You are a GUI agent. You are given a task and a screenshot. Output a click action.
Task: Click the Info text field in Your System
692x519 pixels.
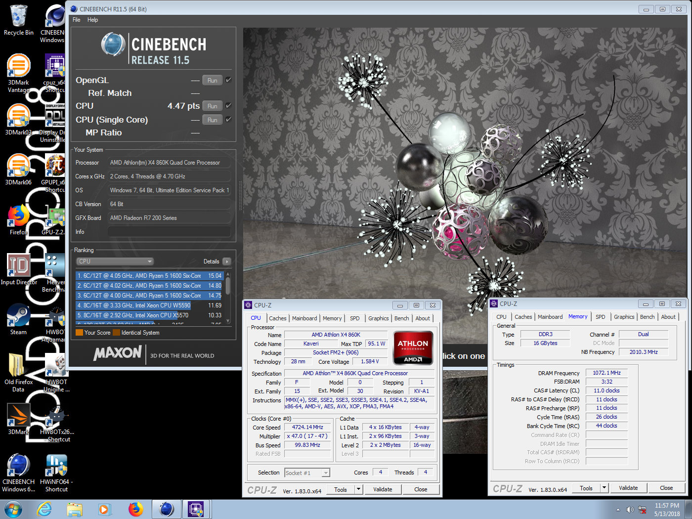(170, 232)
